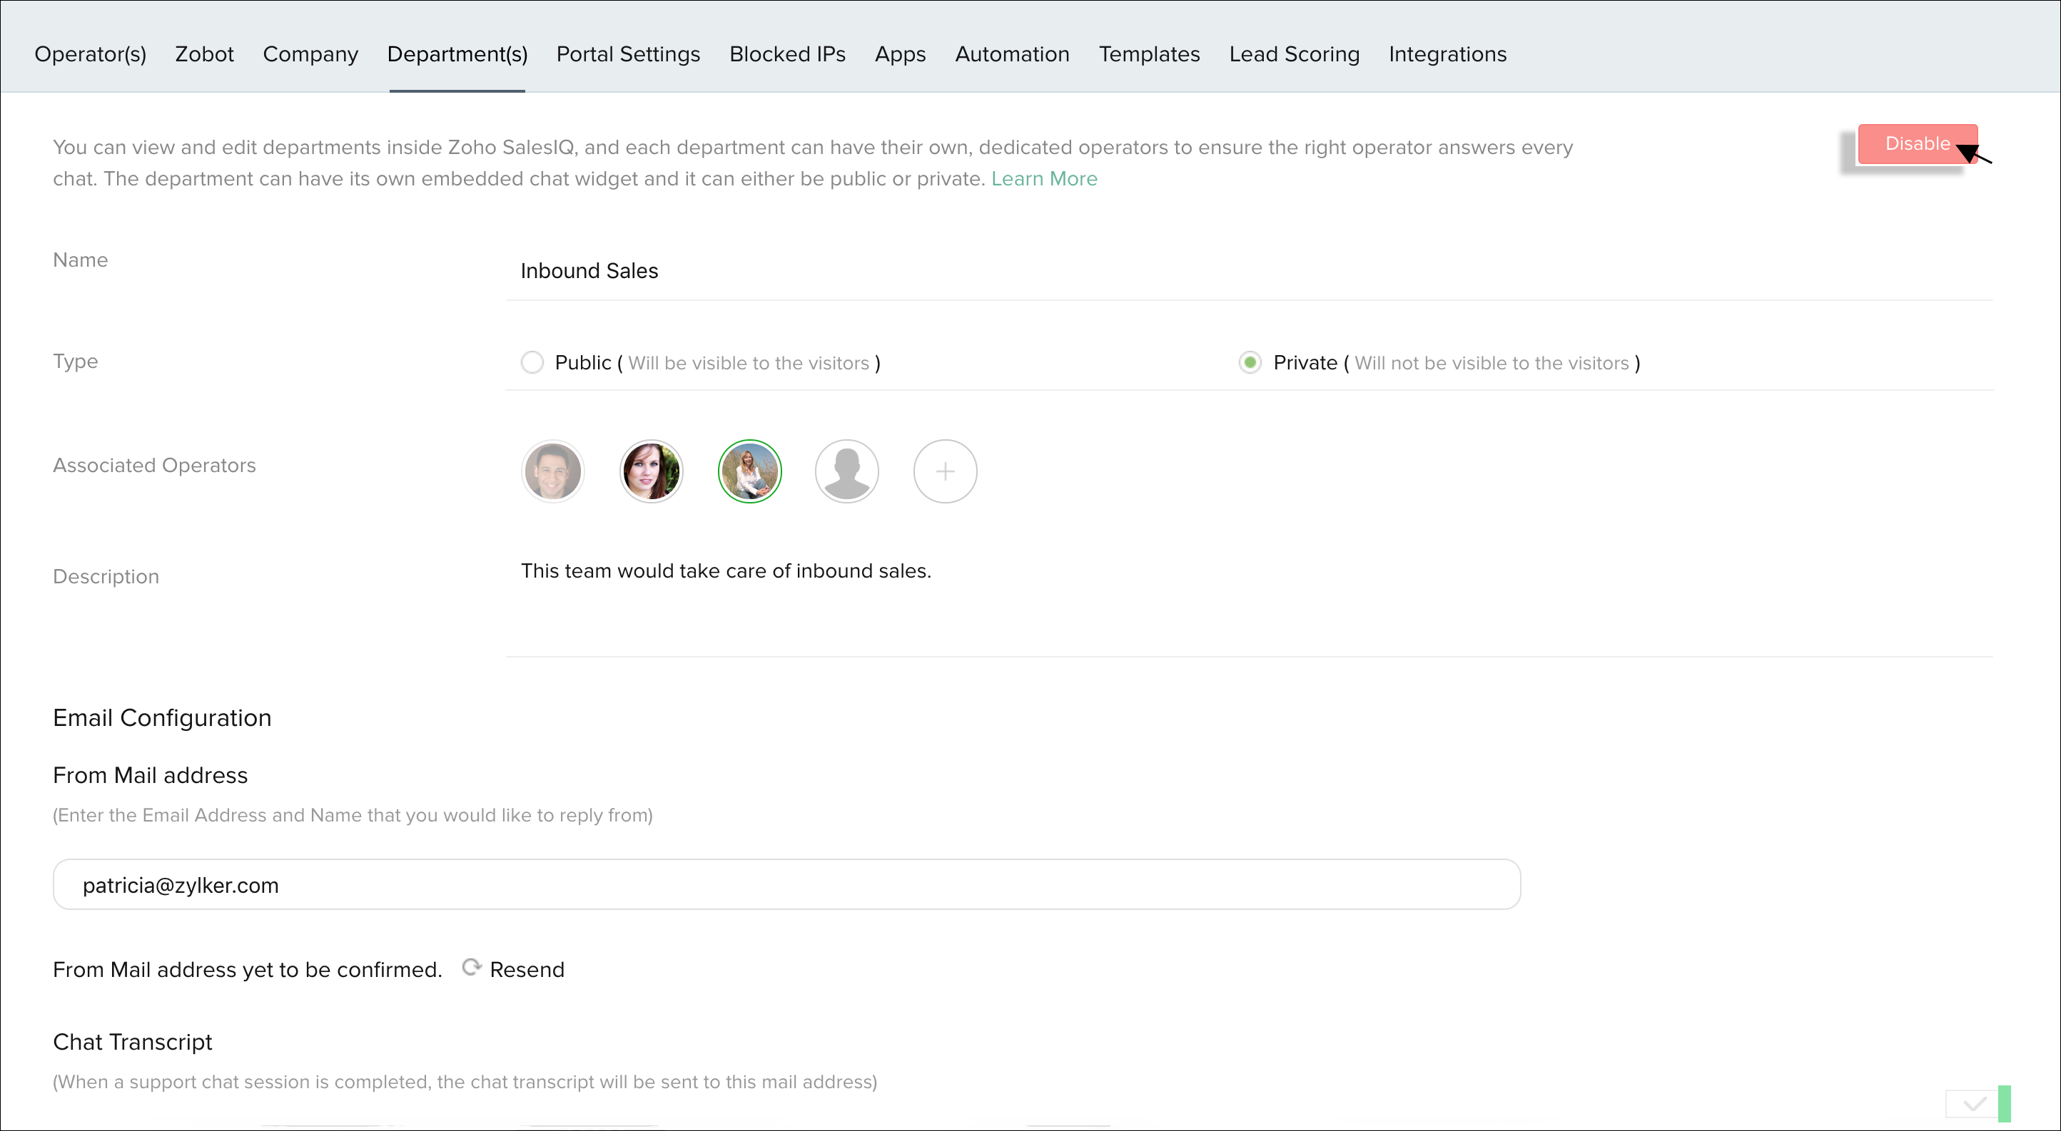
Task: Edit the Inbound Sales name field
Action: click(1248, 272)
